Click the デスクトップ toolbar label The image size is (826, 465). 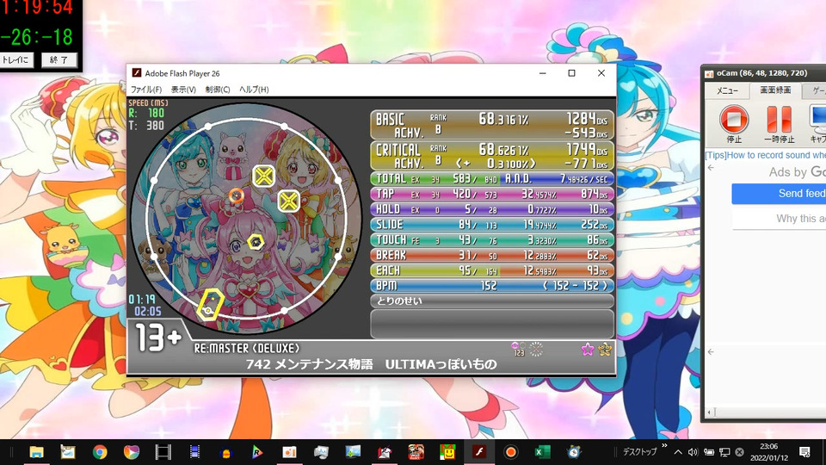coord(639,452)
